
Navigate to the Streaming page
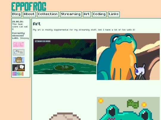71,14
